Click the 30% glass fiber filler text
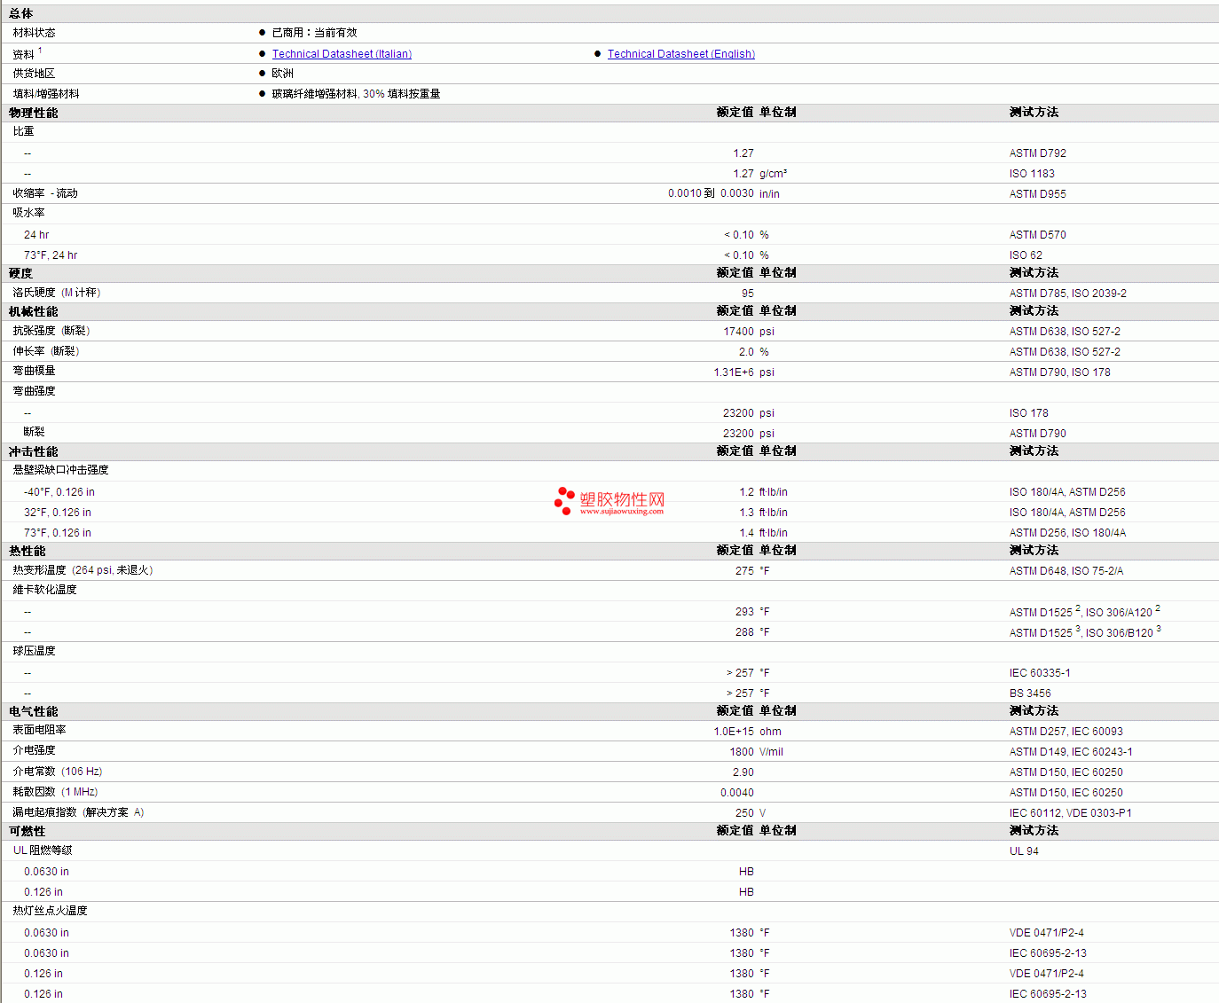This screenshot has height=1003, width=1219. (356, 94)
